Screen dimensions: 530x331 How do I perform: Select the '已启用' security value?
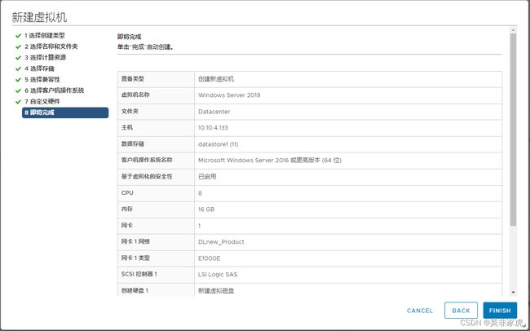pyautogui.click(x=207, y=176)
